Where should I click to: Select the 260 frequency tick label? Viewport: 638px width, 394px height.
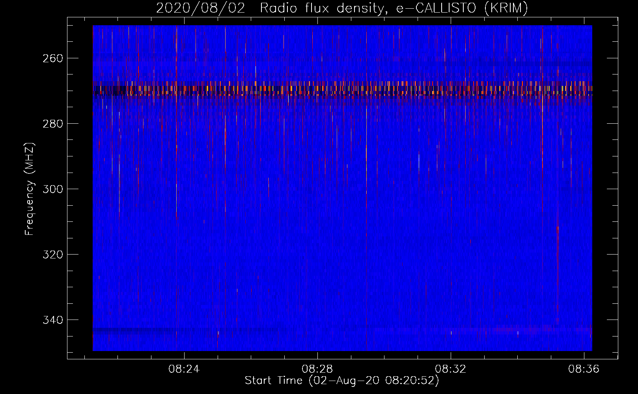pyautogui.click(x=52, y=58)
